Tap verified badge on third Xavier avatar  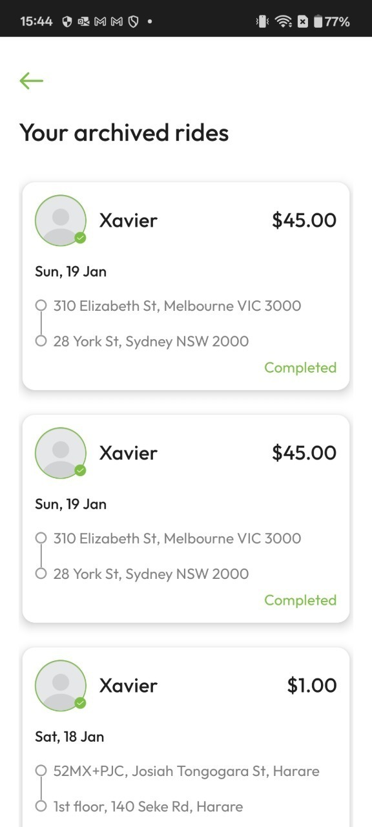click(80, 703)
